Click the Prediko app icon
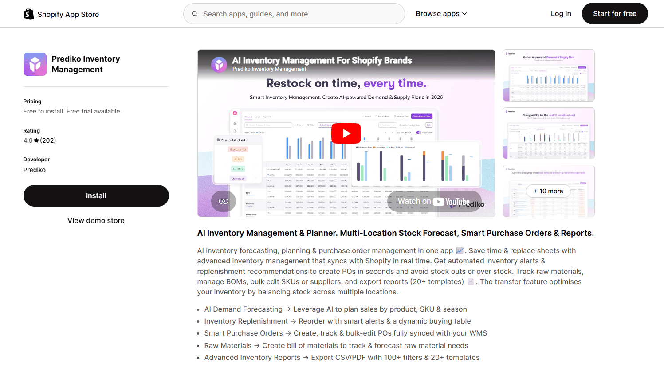664x371 pixels. [35, 64]
